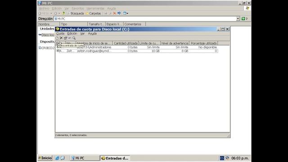The height and width of the screenshot is (162, 288).
Task: Sort by Límite de cuota column header
Action: click(149, 43)
